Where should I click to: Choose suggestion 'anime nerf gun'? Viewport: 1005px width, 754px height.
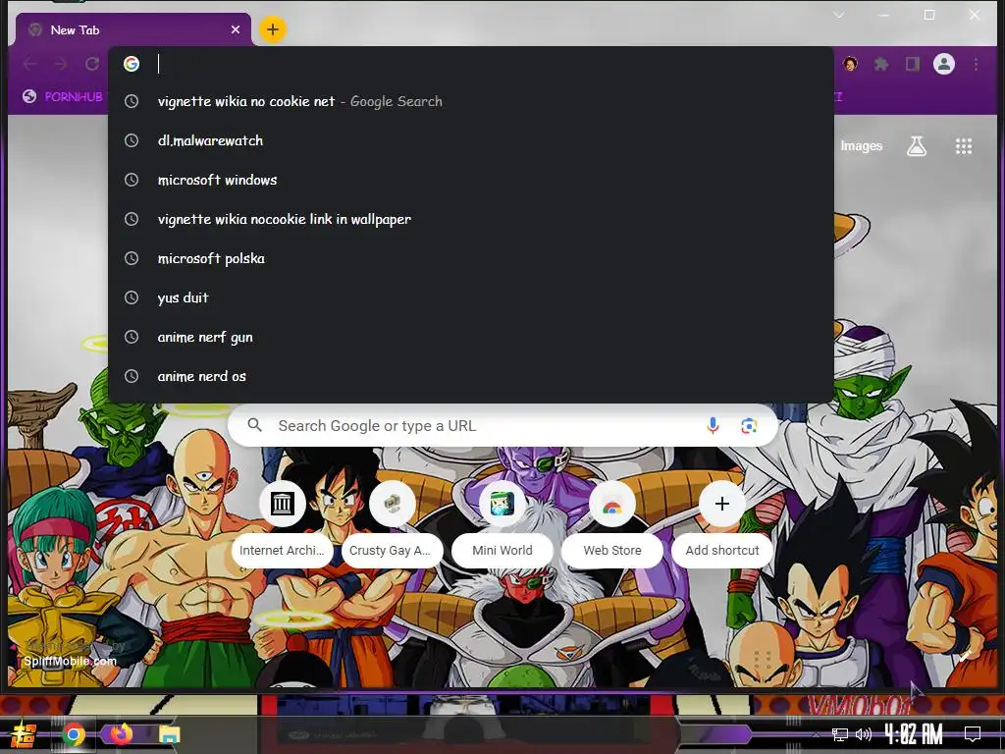point(471,337)
